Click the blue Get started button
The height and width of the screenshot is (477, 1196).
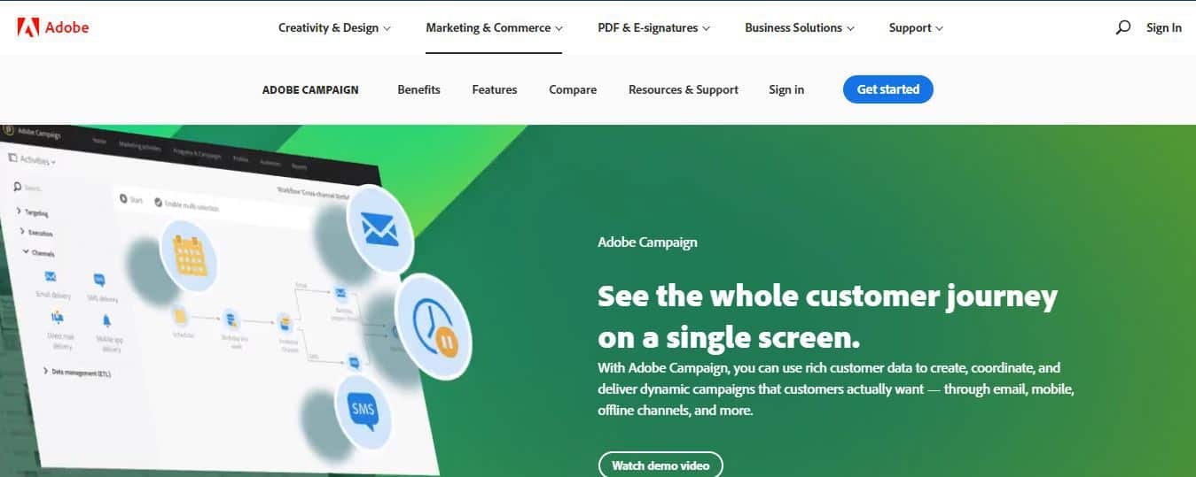coord(887,89)
